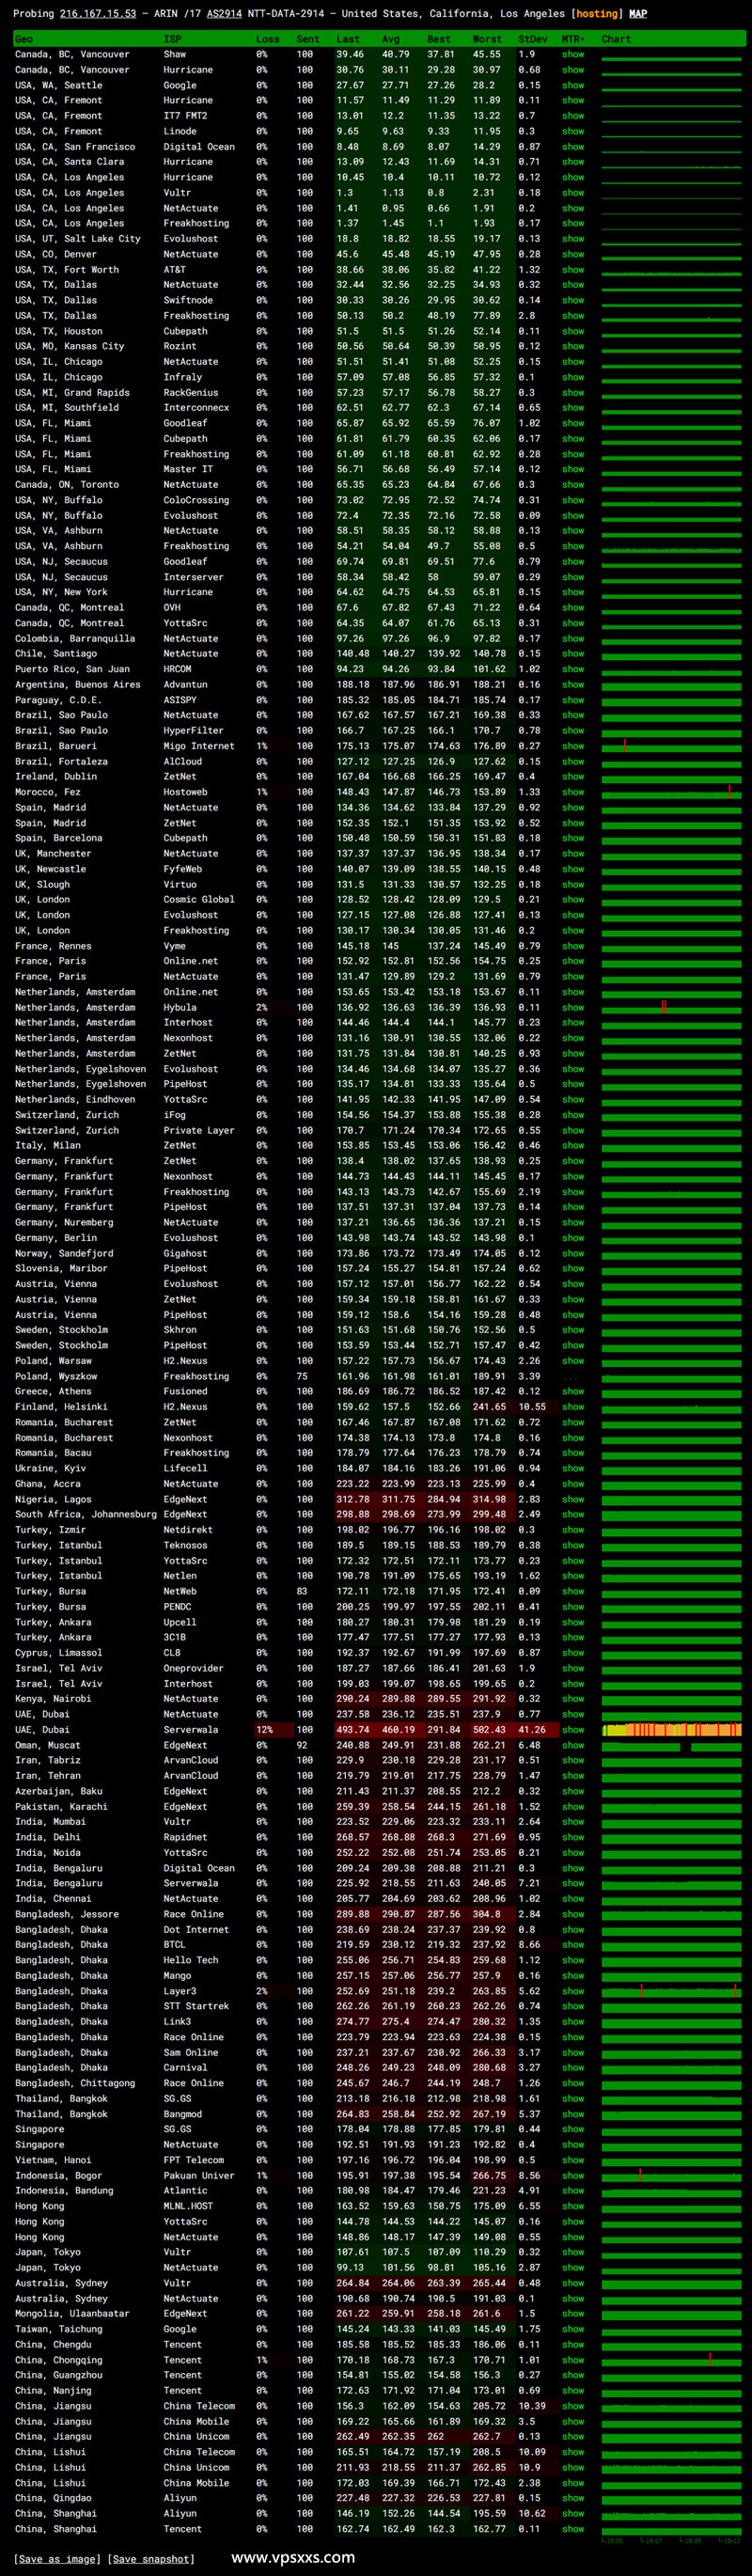752x2576 pixels.
Task: Show MTR for Qingdao Aliyun row
Action: pyautogui.click(x=573, y=2498)
